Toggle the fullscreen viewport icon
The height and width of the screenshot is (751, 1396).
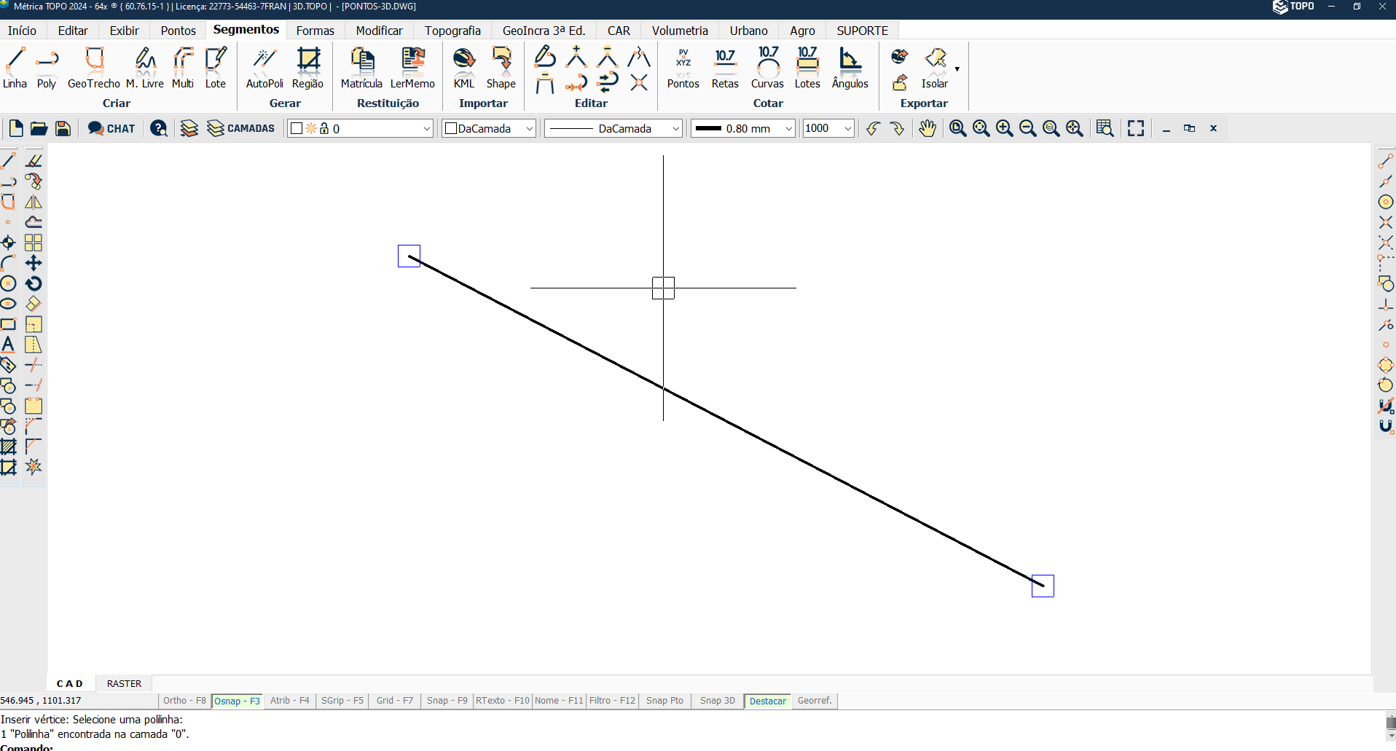(x=1135, y=128)
